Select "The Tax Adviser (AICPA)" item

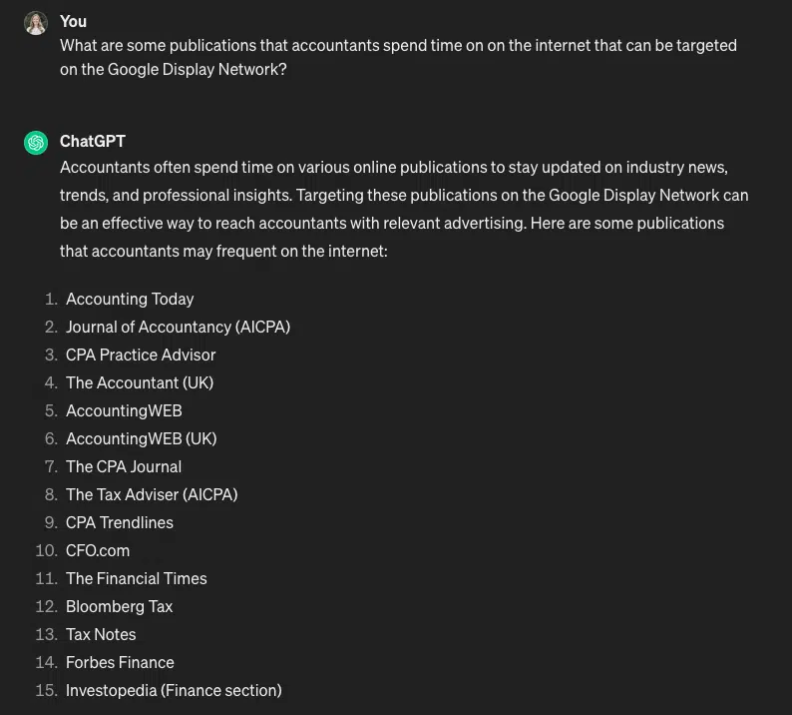[x=152, y=494]
